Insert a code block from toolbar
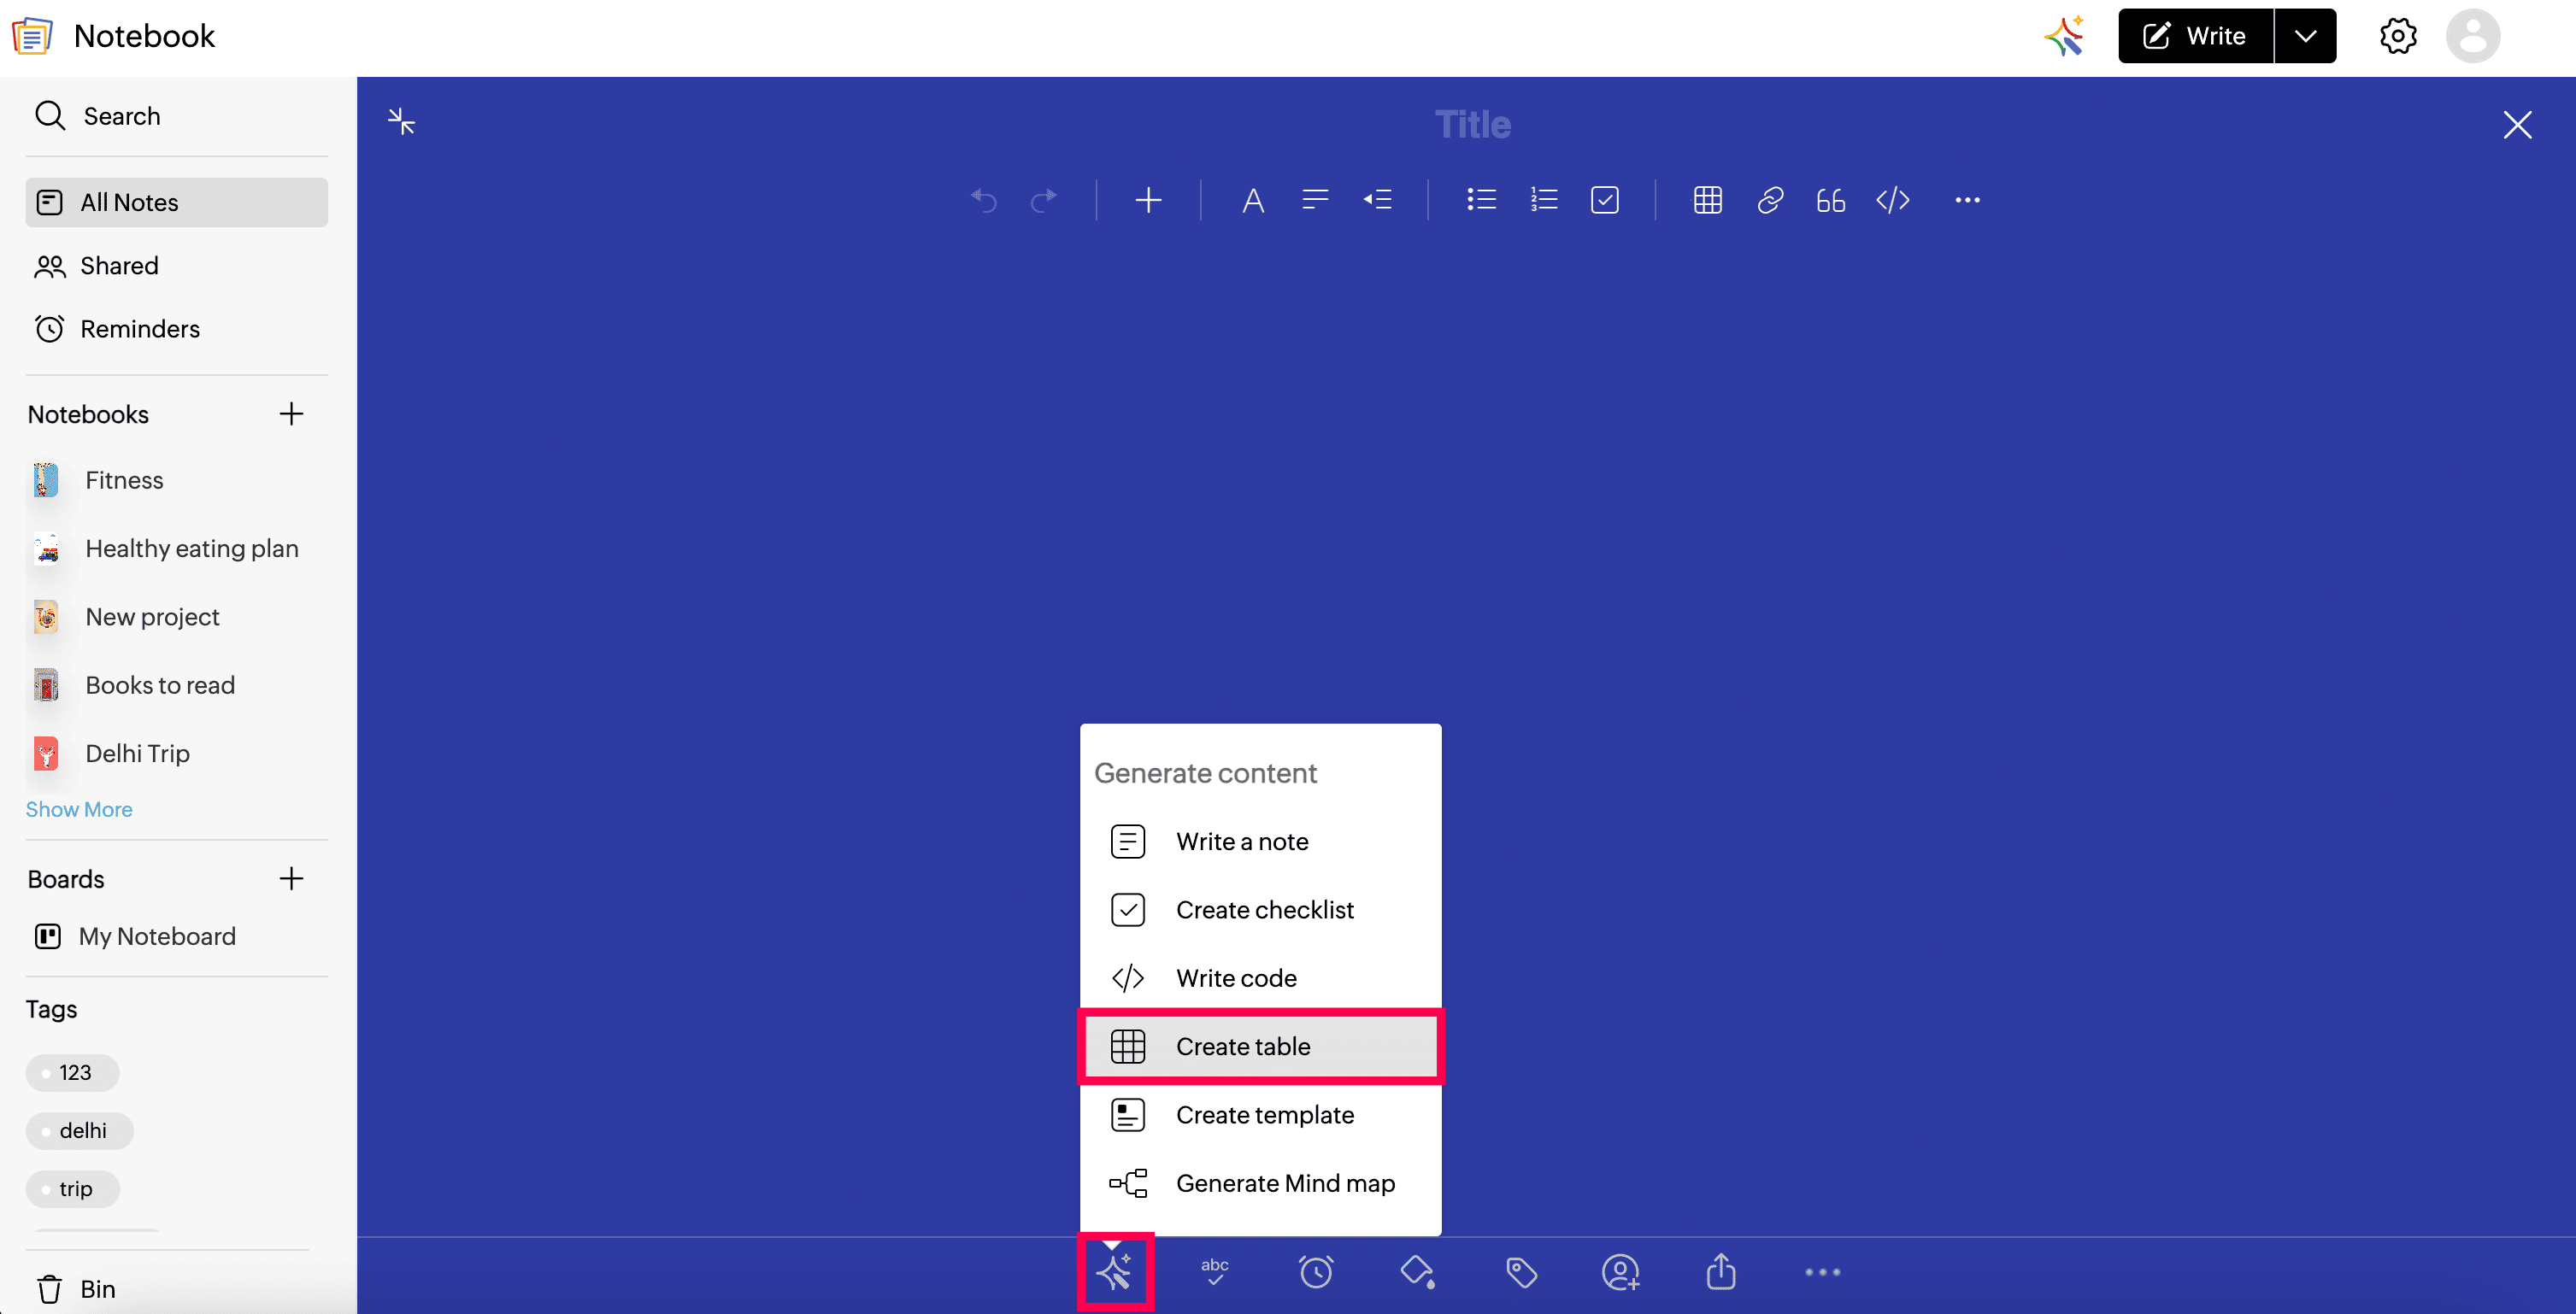This screenshot has height=1314, width=2576. tap(1892, 200)
